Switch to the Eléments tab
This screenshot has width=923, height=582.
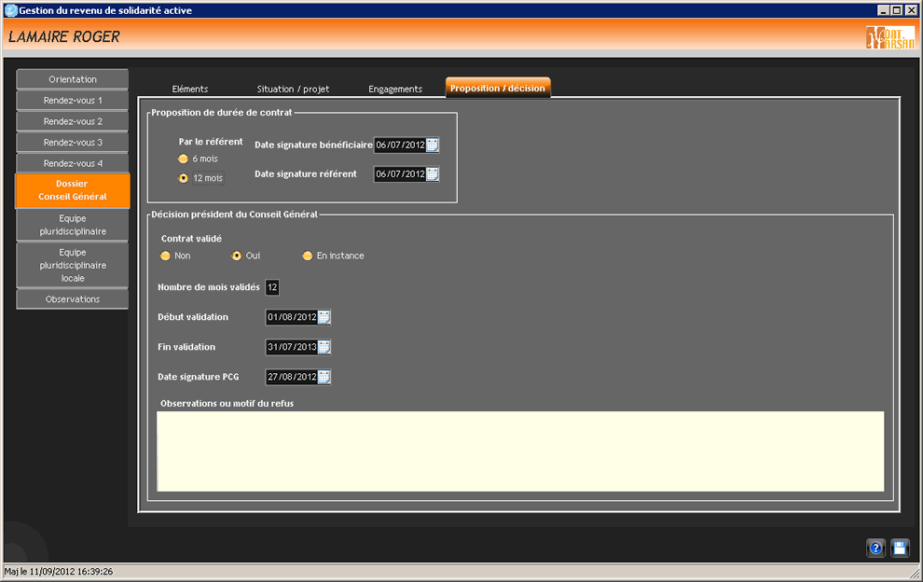[190, 90]
